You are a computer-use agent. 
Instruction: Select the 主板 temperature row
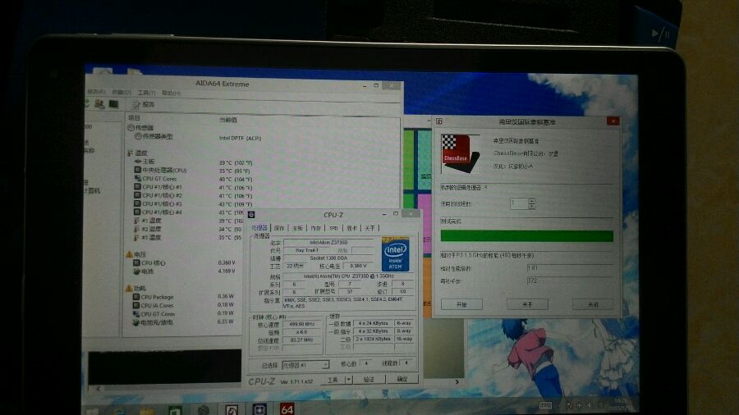pos(145,162)
